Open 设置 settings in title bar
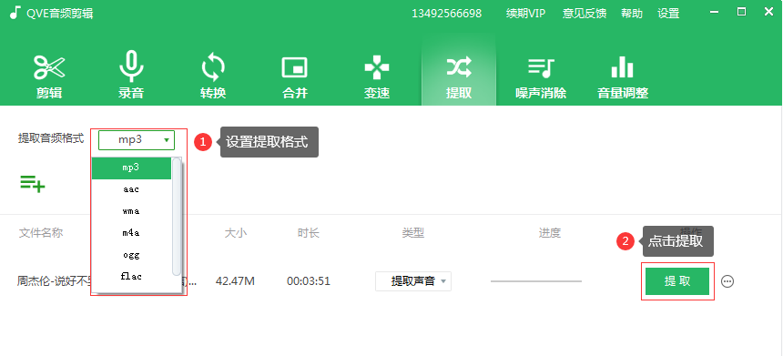 click(668, 14)
